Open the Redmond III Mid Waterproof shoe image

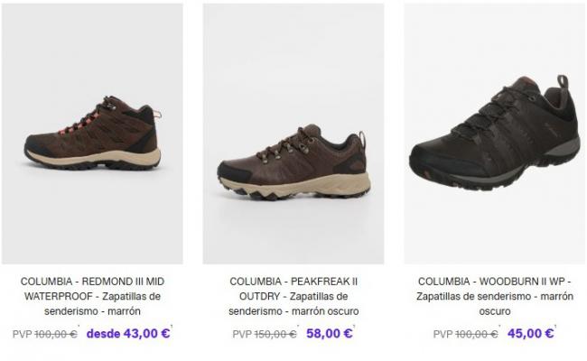point(92,134)
